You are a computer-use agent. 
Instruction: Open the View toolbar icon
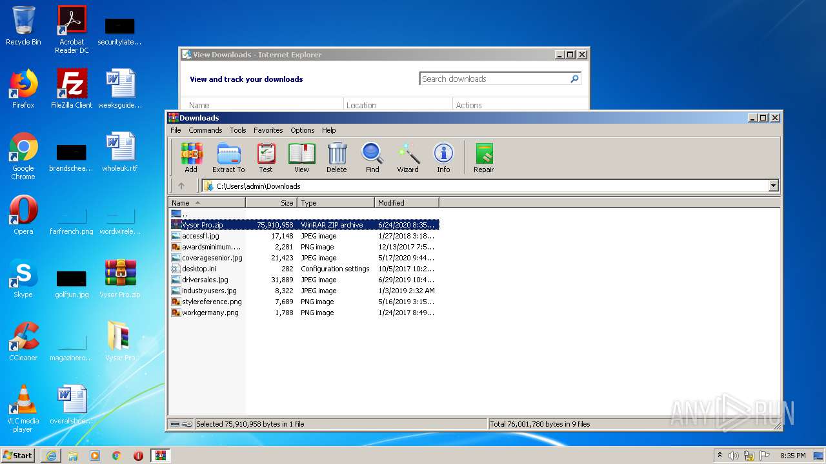click(301, 158)
